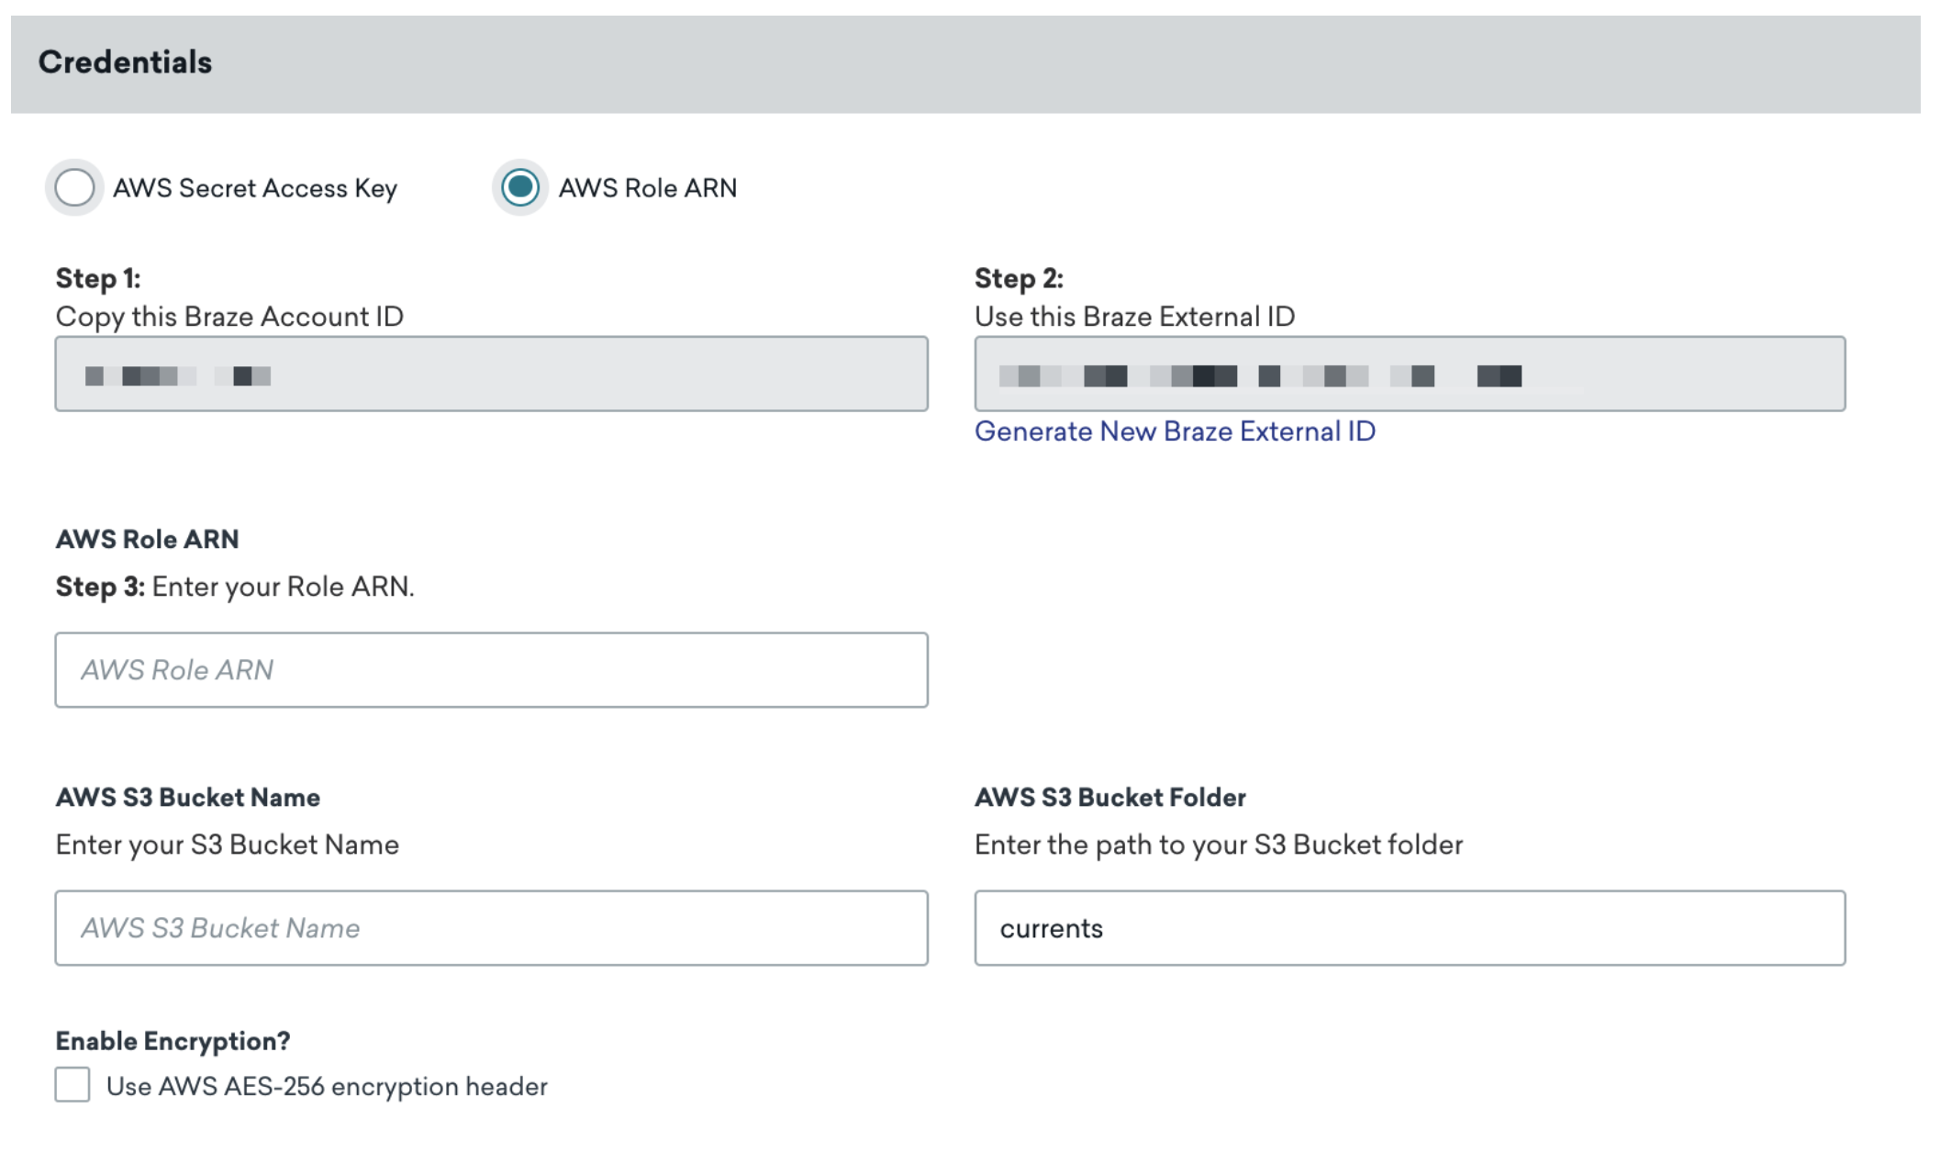The height and width of the screenshot is (1153, 1940).
Task: Click Generate New Braze External ID link
Action: tap(1175, 431)
